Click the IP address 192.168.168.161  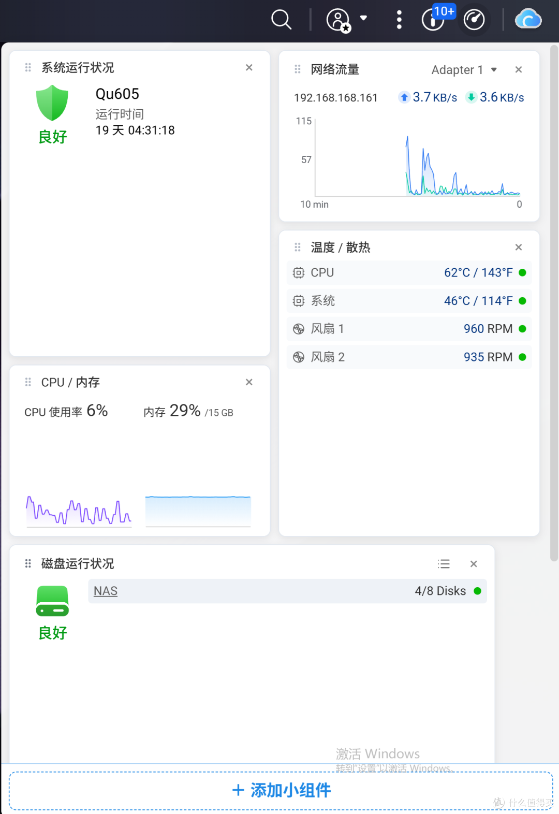pos(336,98)
